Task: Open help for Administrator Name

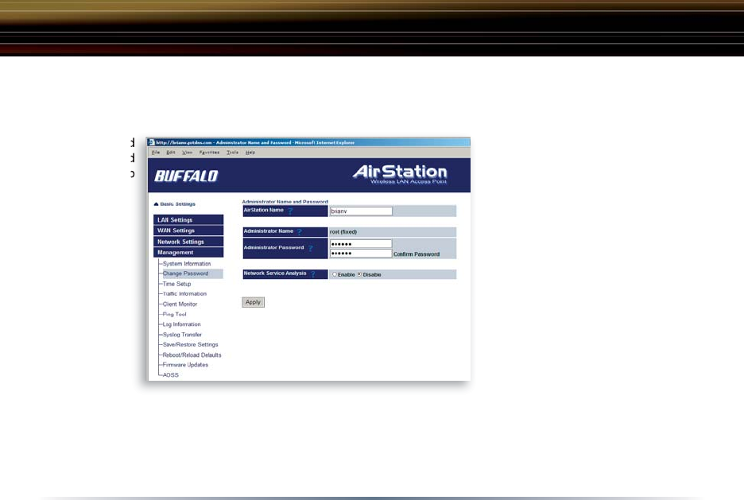Action: 300,231
